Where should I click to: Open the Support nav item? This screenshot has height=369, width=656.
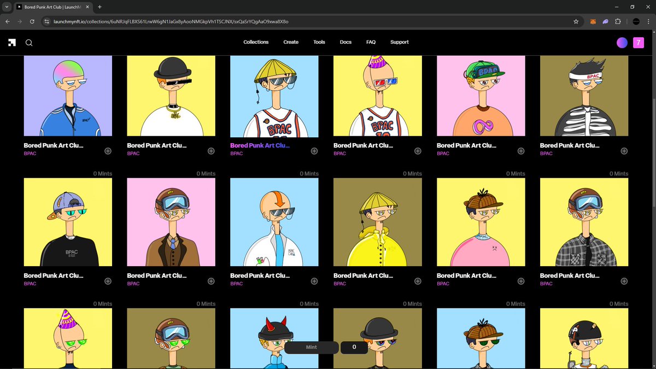pos(400,42)
